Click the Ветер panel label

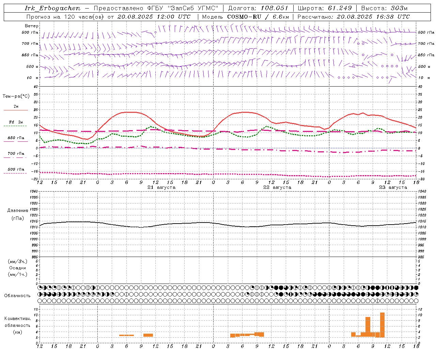(32, 26)
